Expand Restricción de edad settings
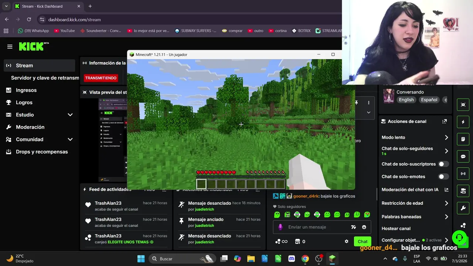Screen dimensions: 473x266 click(446, 203)
